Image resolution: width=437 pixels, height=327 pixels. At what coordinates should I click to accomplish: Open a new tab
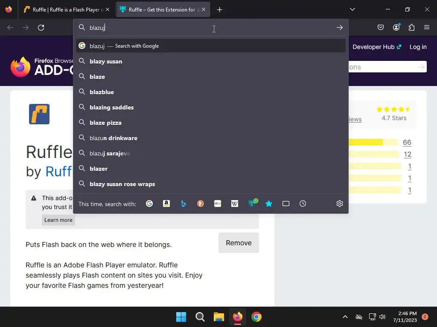(220, 10)
